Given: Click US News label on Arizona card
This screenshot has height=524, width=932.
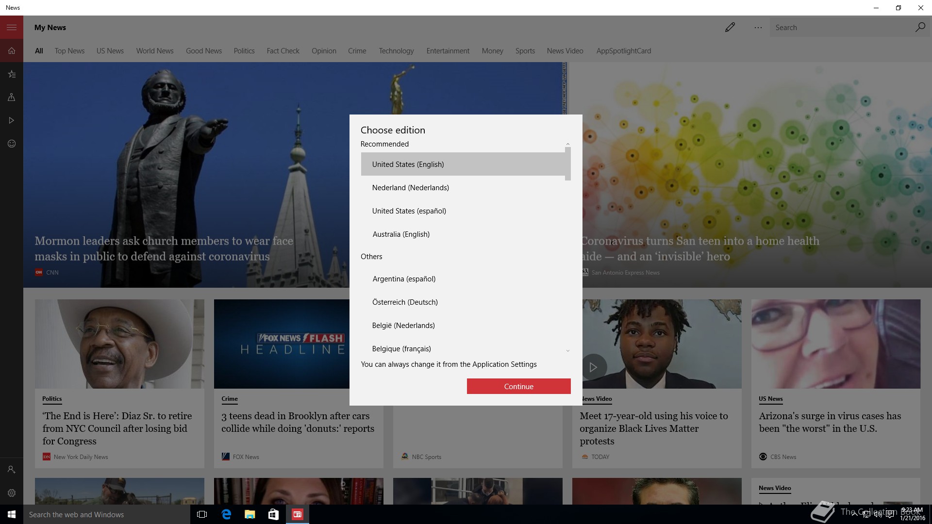Looking at the screenshot, I should (771, 399).
